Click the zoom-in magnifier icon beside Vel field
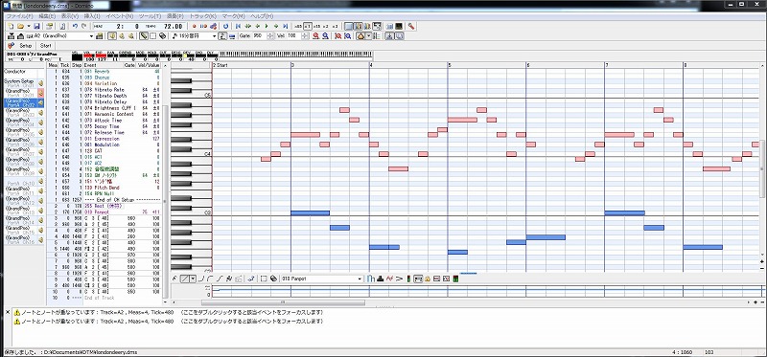Screen dimensions: 767x357 pos(316,36)
